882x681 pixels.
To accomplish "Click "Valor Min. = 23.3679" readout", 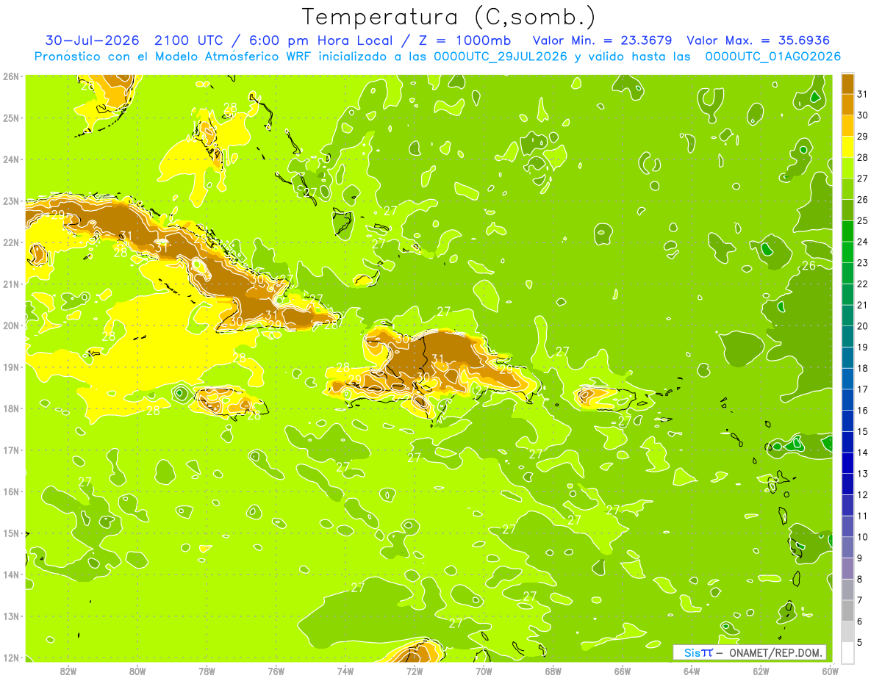I will point(602,40).
